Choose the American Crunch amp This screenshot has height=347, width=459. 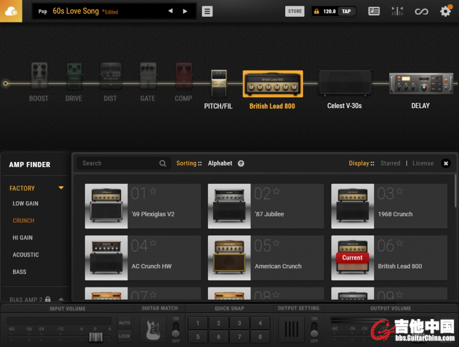click(266, 258)
